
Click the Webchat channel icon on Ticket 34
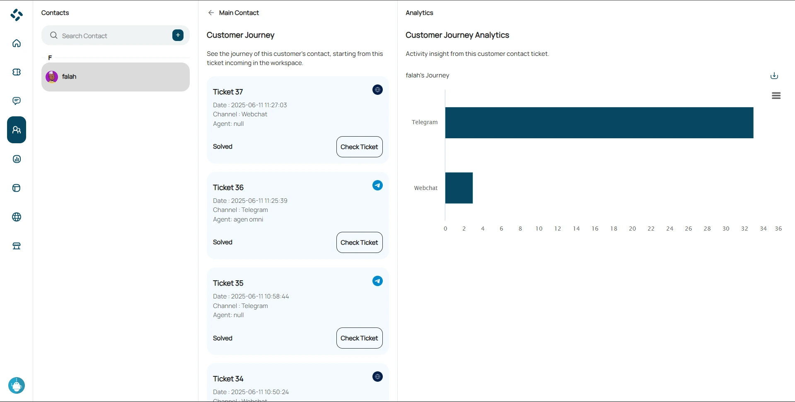(377, 376)
